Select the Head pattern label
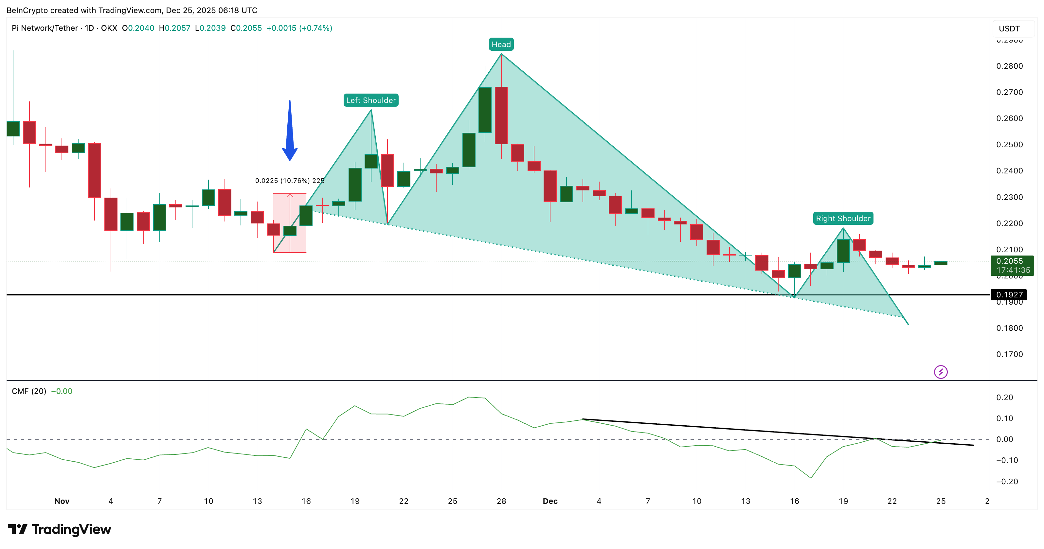The height and width of the screenshot is (549, 1044). coord(501,44)
